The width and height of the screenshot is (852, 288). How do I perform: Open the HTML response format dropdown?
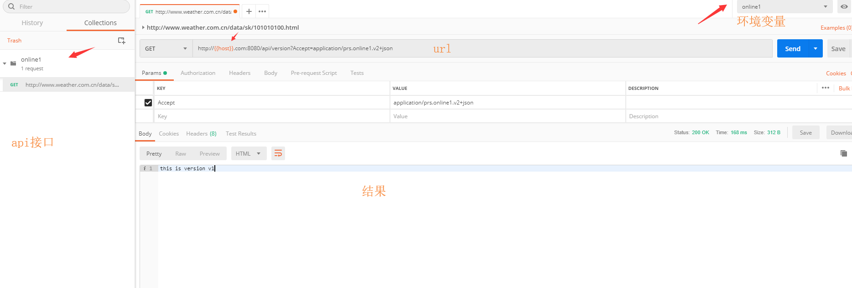[248, 153]
